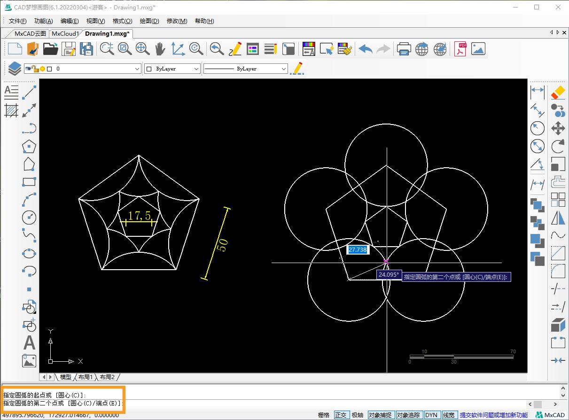569x420 pixels.
Task: Open the Layer manager stack icon
Action: pos(14,69)
